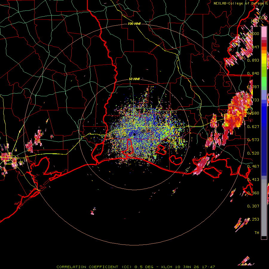Click the yellow segment of the color bar
The image size is (269, 269).
click(264, 59)
